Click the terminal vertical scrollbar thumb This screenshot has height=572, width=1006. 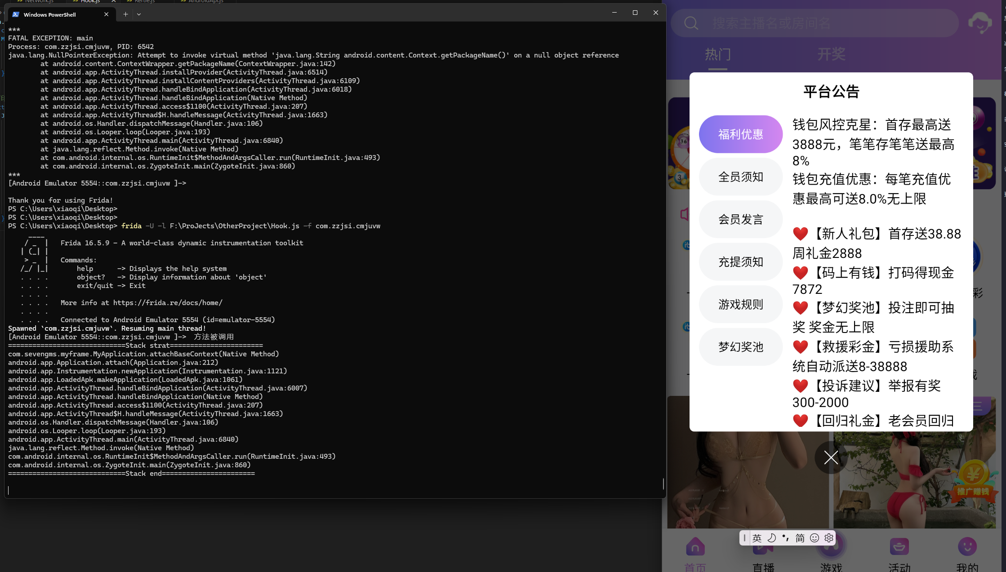663,483
